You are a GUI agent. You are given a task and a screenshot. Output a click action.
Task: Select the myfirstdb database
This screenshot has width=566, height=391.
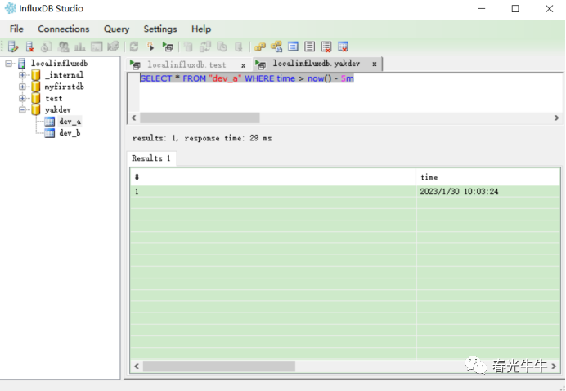[x=65, y=87]
